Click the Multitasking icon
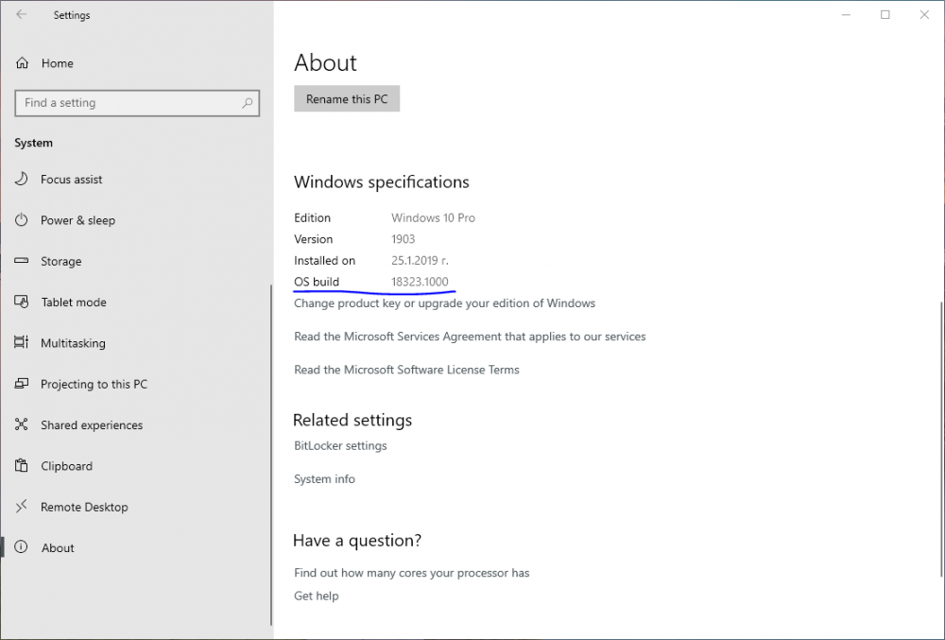This screenshot has height=640, width=945. (21, 342)
